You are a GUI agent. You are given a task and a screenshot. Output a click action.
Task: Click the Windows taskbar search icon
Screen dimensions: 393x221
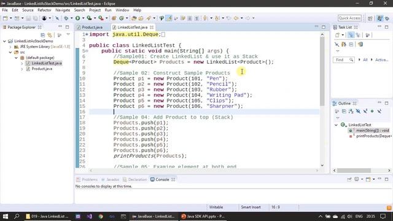pyautogui.click(x=17, y=216)
